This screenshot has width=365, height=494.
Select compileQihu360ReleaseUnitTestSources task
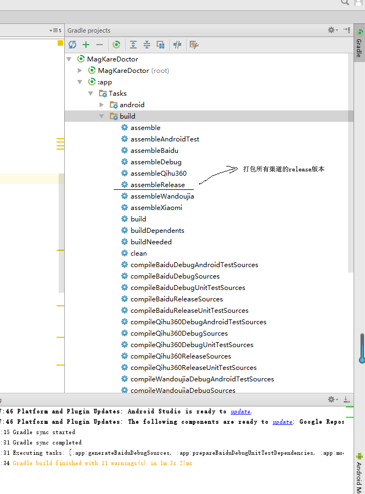click(193, 368)
